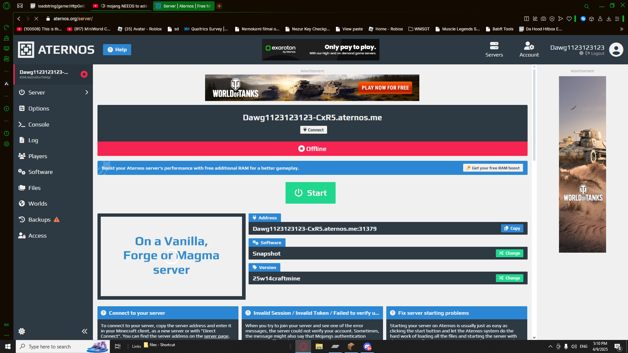The width and height of the screenshot is (628, 353).
Task: Open the Help button
Action: (117, 50)
